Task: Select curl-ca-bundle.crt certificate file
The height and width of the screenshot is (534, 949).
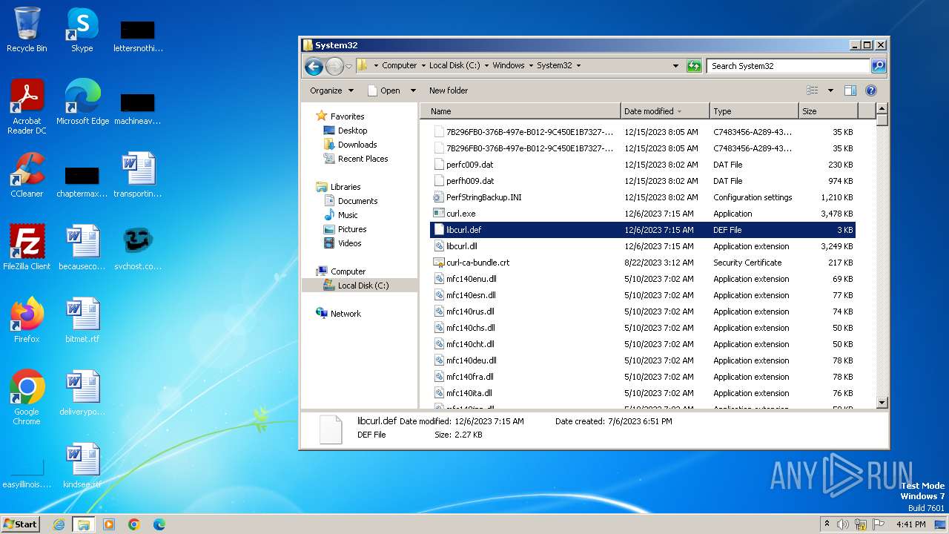Action: coord(477,263)
